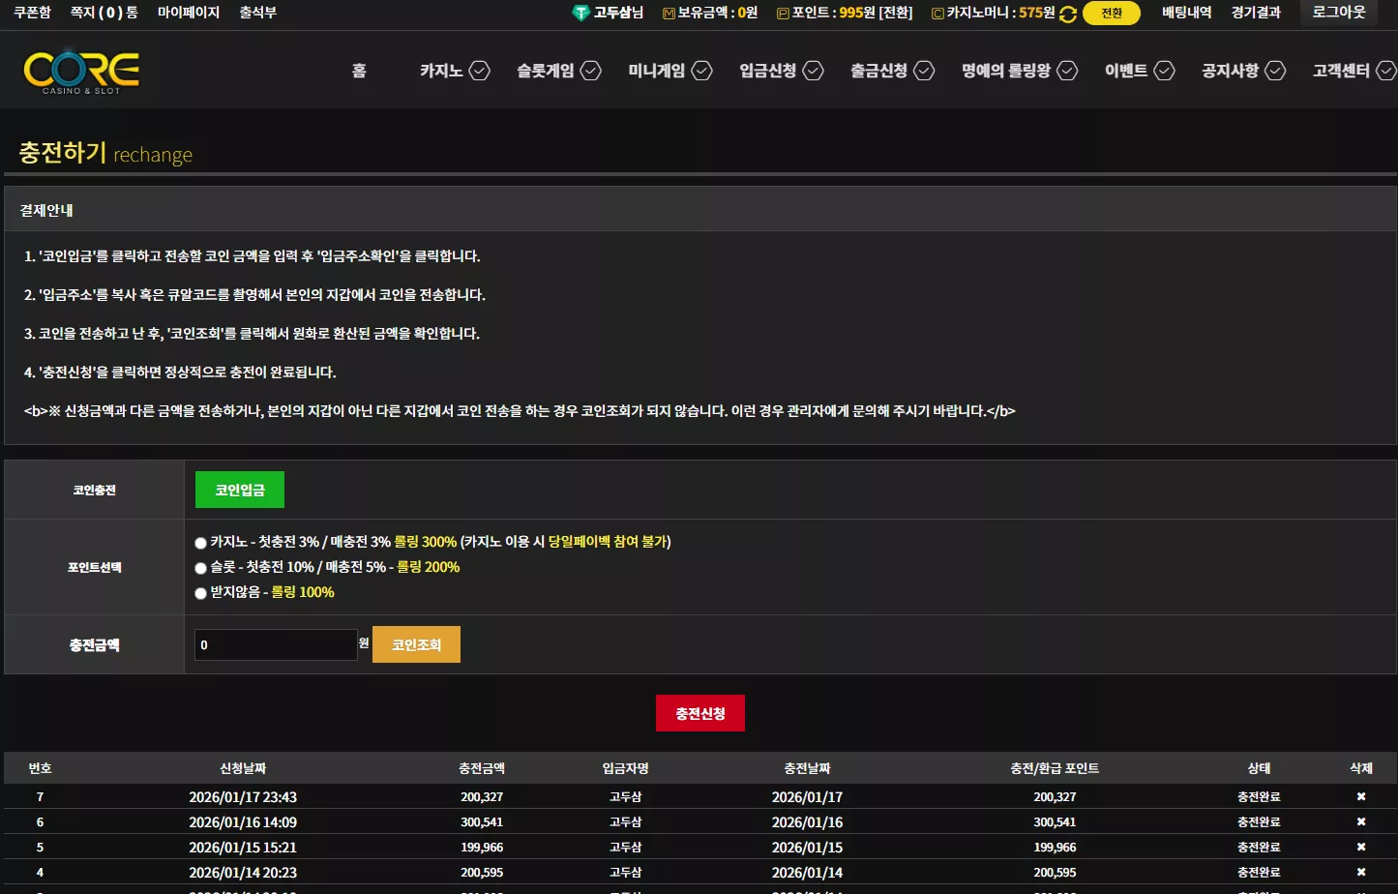Click the green 코인입금 button
1398x894 pixels.
tap(240, 490)
